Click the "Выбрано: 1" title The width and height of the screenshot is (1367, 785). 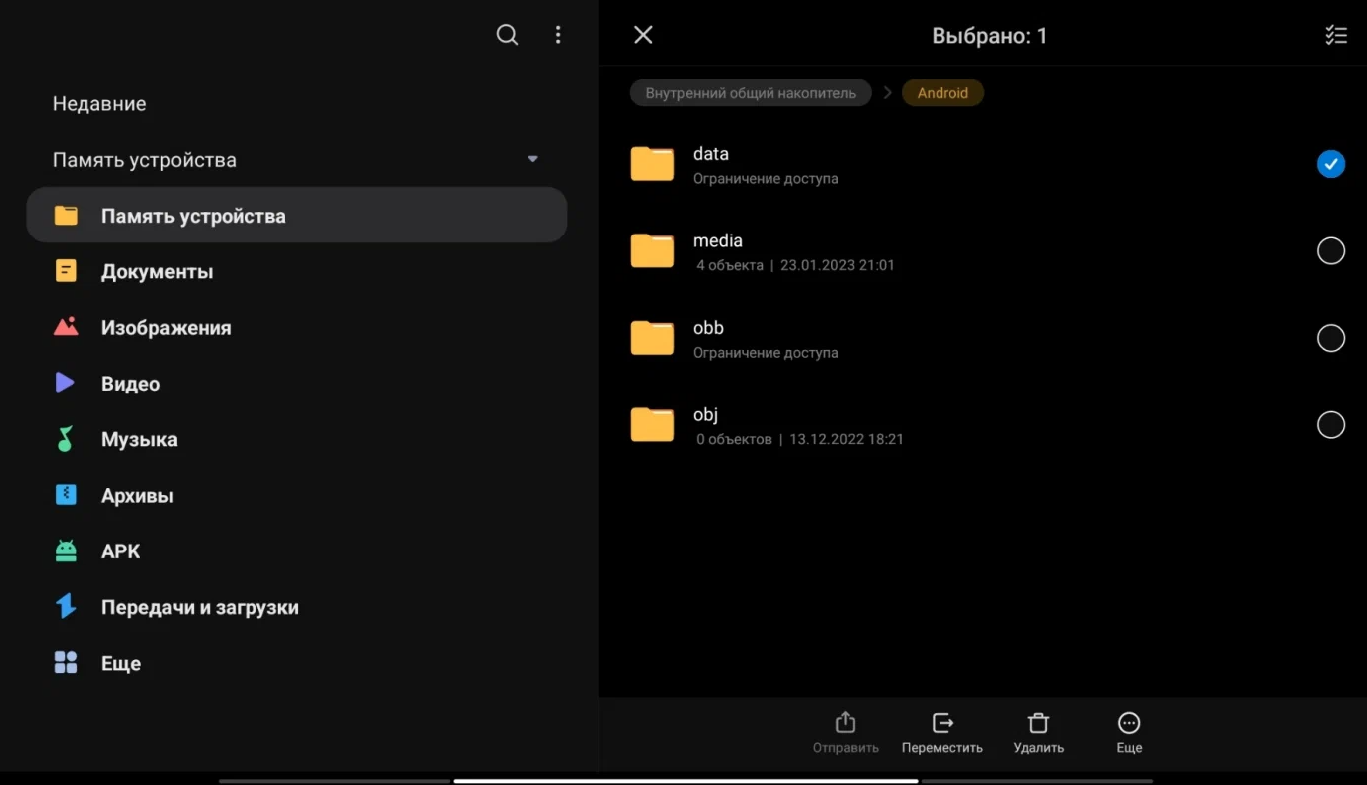click(x=989, y=36)
